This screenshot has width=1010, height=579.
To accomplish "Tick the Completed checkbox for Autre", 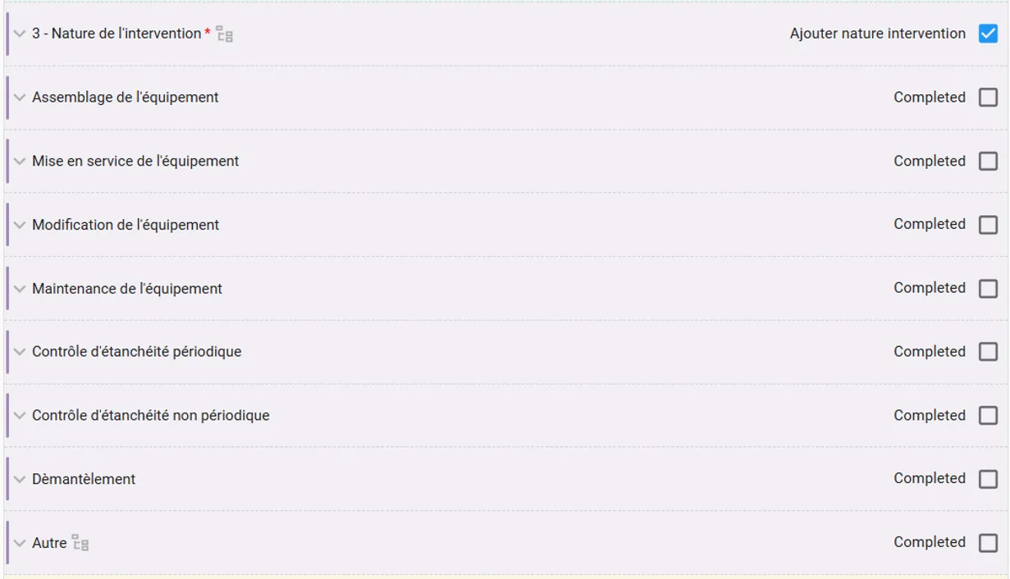I will (x=988, y=543).
